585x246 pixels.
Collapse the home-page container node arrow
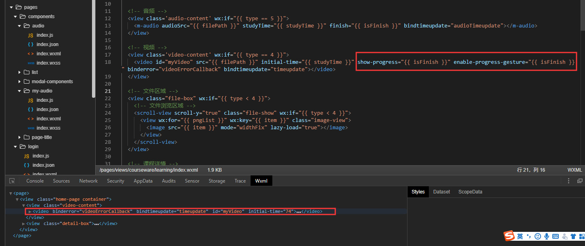tap(17, 200)
